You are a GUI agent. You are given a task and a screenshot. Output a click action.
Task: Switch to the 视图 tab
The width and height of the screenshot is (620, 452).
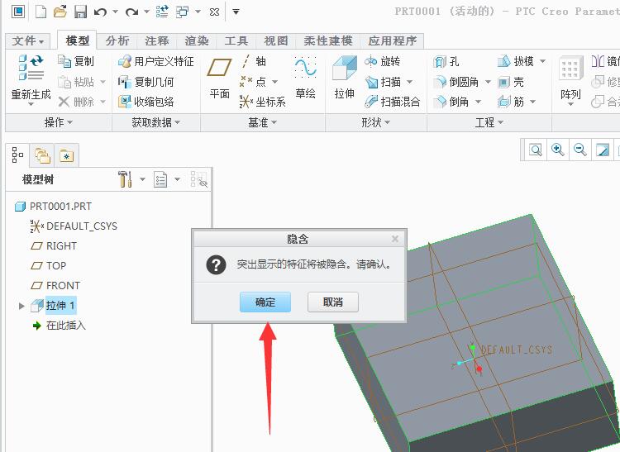(275, 40)
